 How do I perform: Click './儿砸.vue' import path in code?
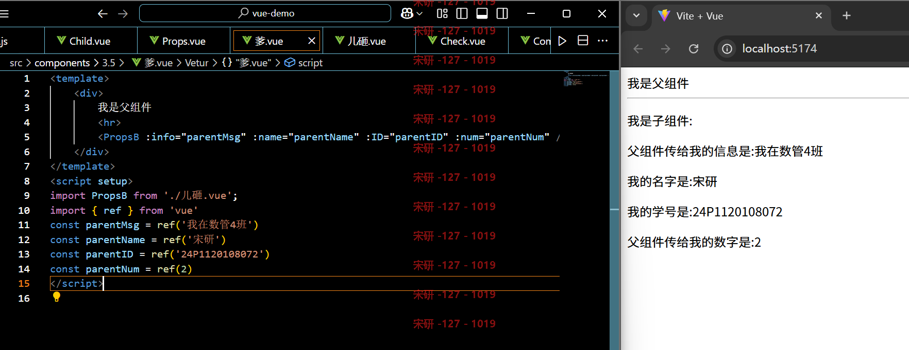[198, 196]
